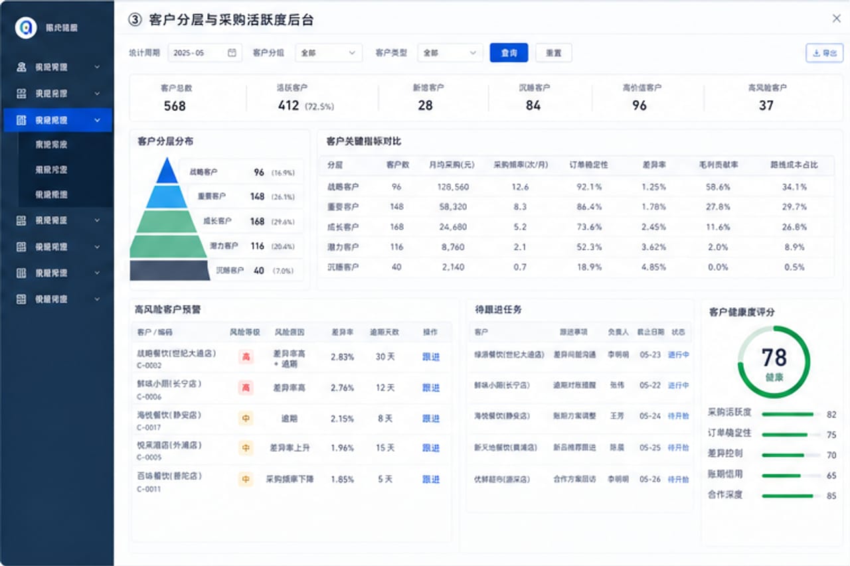Expand the people-icon sidebar menu chevron
The image size is (850, 566).
click(x=98, y=67)
